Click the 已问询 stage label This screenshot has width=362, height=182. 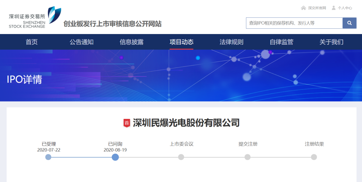(115, 144)
